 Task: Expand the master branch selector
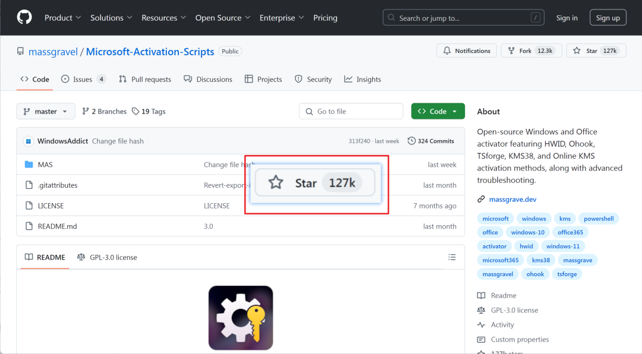pos(45,111)
